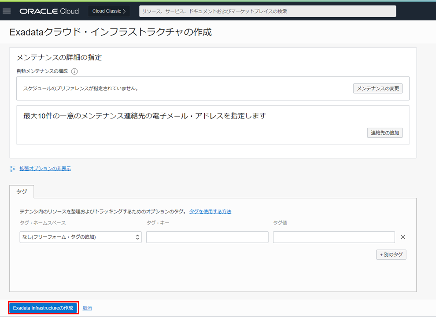Open the タグを使用する方法 help link

pyautogui.click(x=210, y=211)
